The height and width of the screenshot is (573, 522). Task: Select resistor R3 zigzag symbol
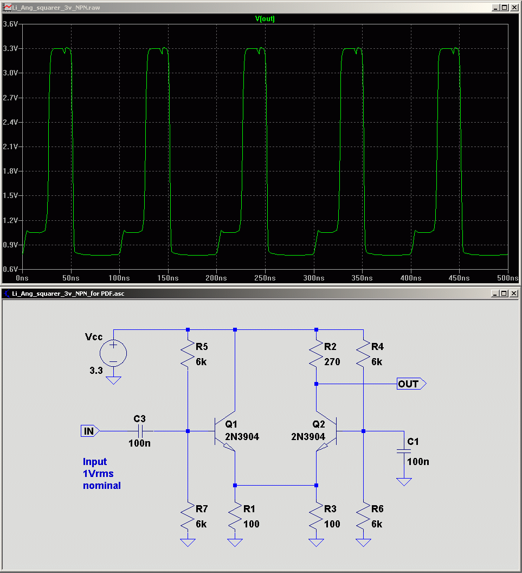(316, 517)
